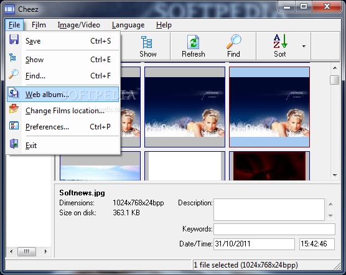Click the Exit door icon in File menu
This screenshot has width=346, height=275.
point(14,144)
